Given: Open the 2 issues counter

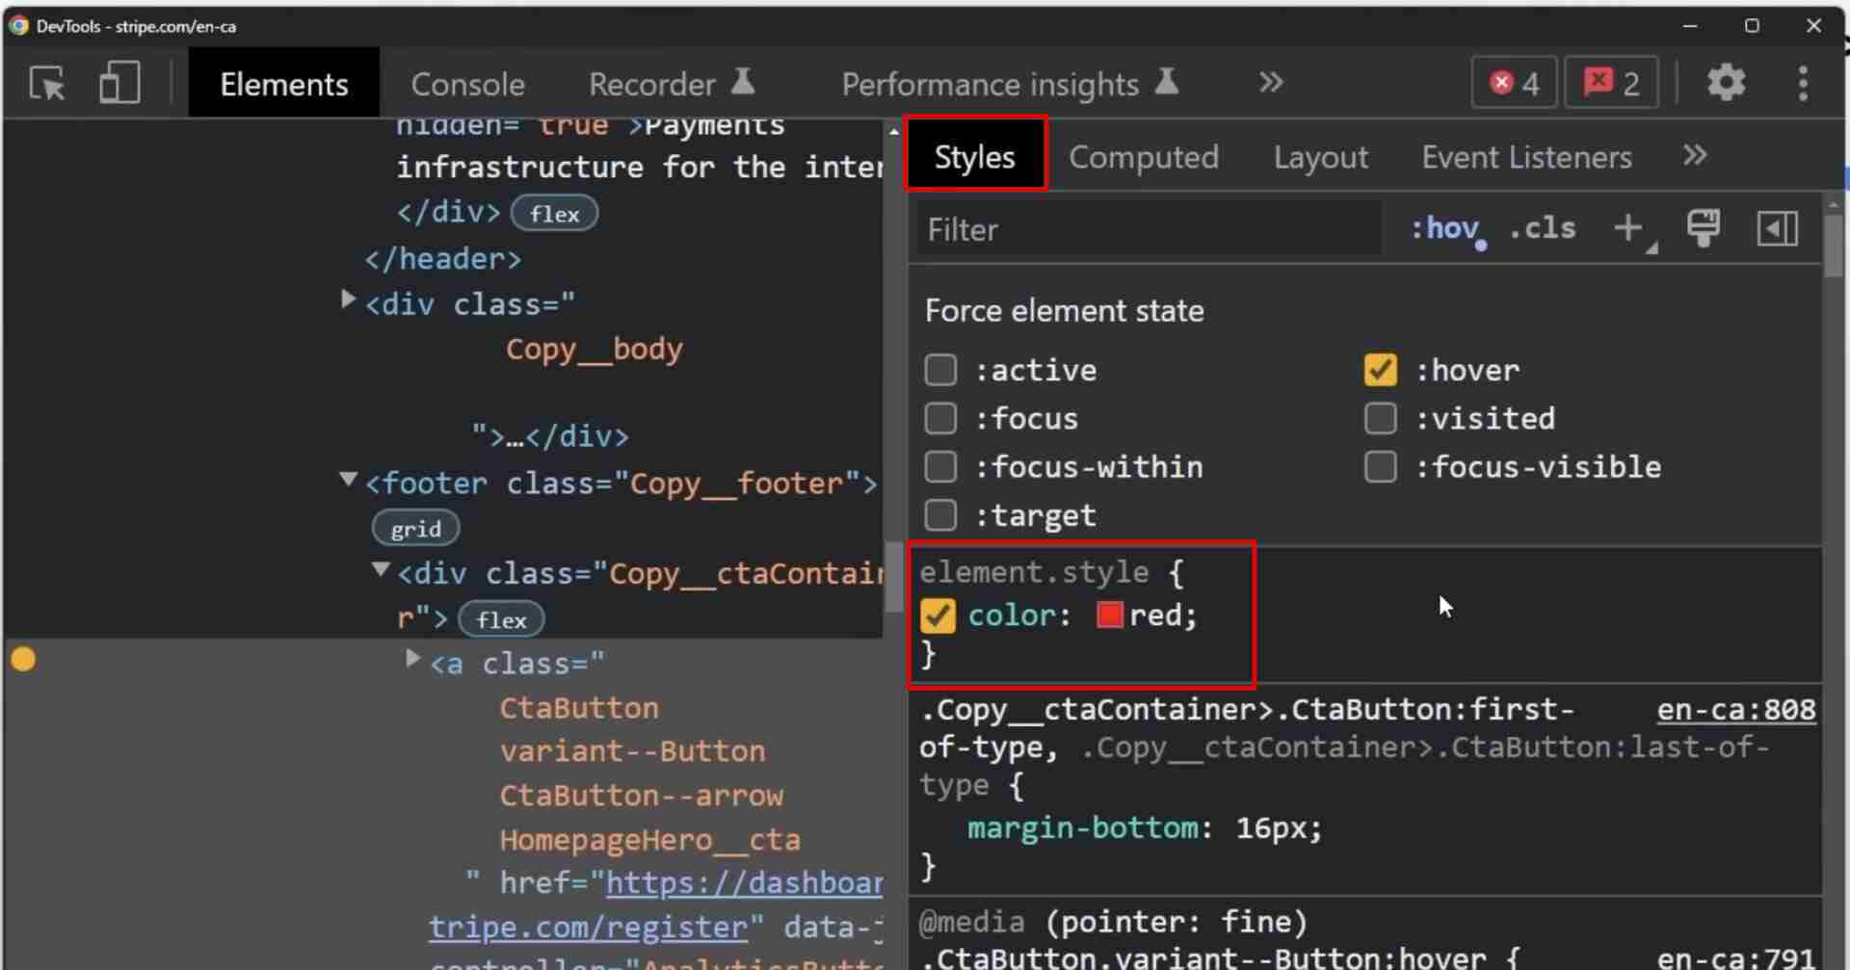Looking at the screenshot, I should (x=1611, y=83).
